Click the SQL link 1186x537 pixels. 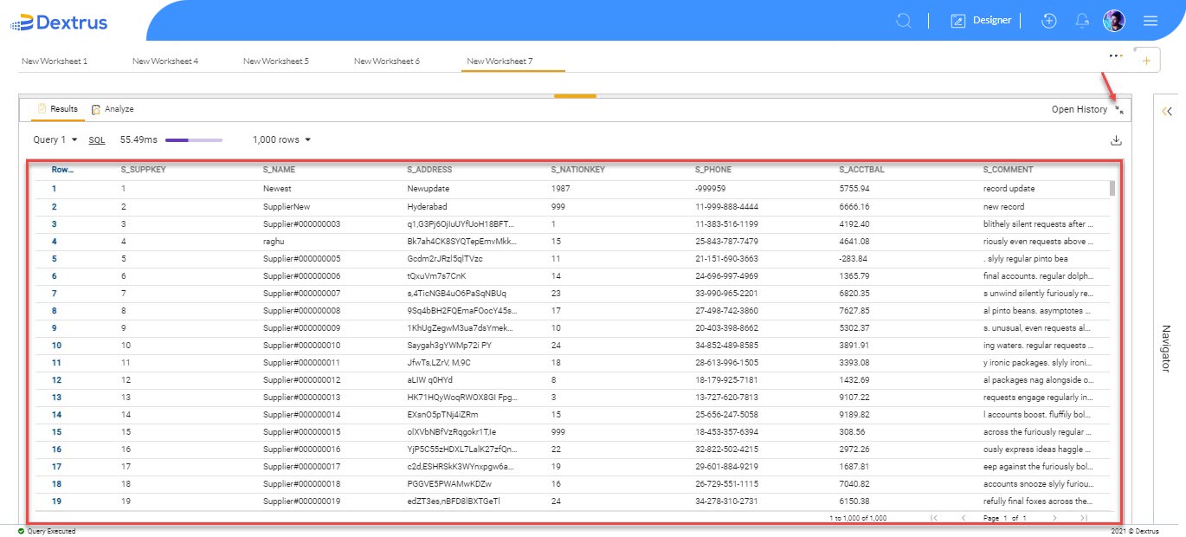tap(97, 139)
